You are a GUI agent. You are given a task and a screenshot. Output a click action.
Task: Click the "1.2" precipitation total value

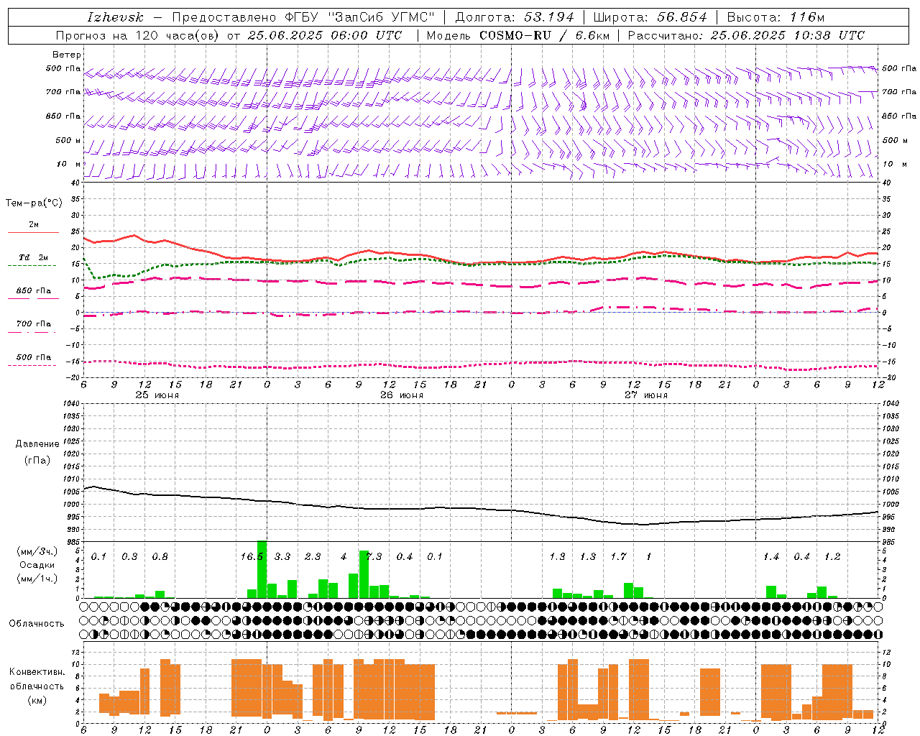(832, 557)
